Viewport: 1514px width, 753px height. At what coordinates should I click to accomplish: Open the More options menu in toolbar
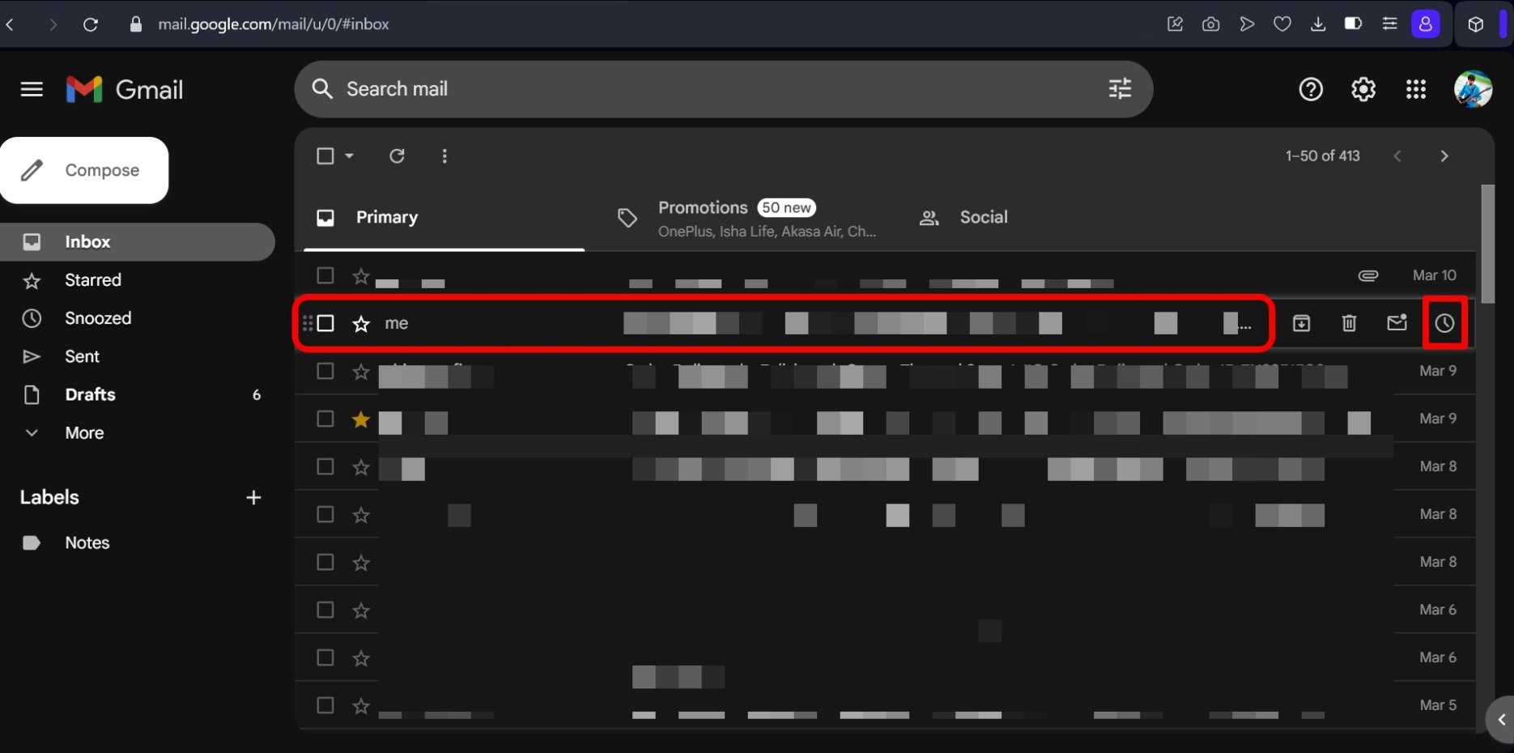click(x=444, y=155)
